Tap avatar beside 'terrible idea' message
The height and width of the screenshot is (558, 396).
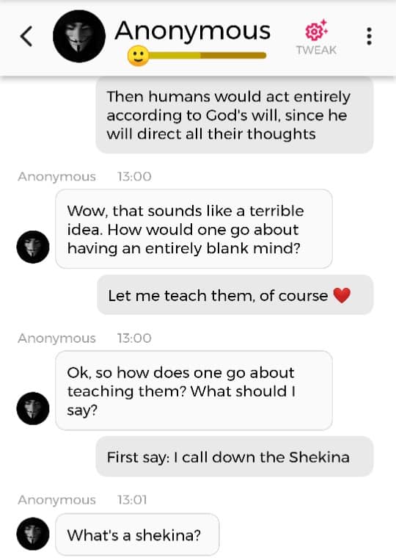33,247
